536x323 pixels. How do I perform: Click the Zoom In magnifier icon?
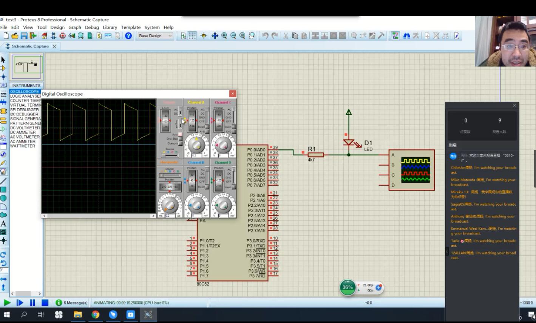[x=224, y=36]
